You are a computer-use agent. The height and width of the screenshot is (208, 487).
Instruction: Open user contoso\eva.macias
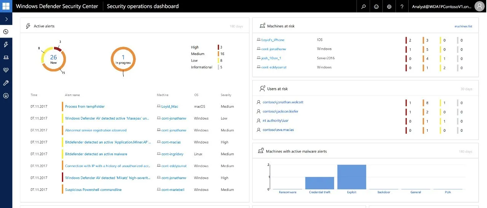pos(278,130)
